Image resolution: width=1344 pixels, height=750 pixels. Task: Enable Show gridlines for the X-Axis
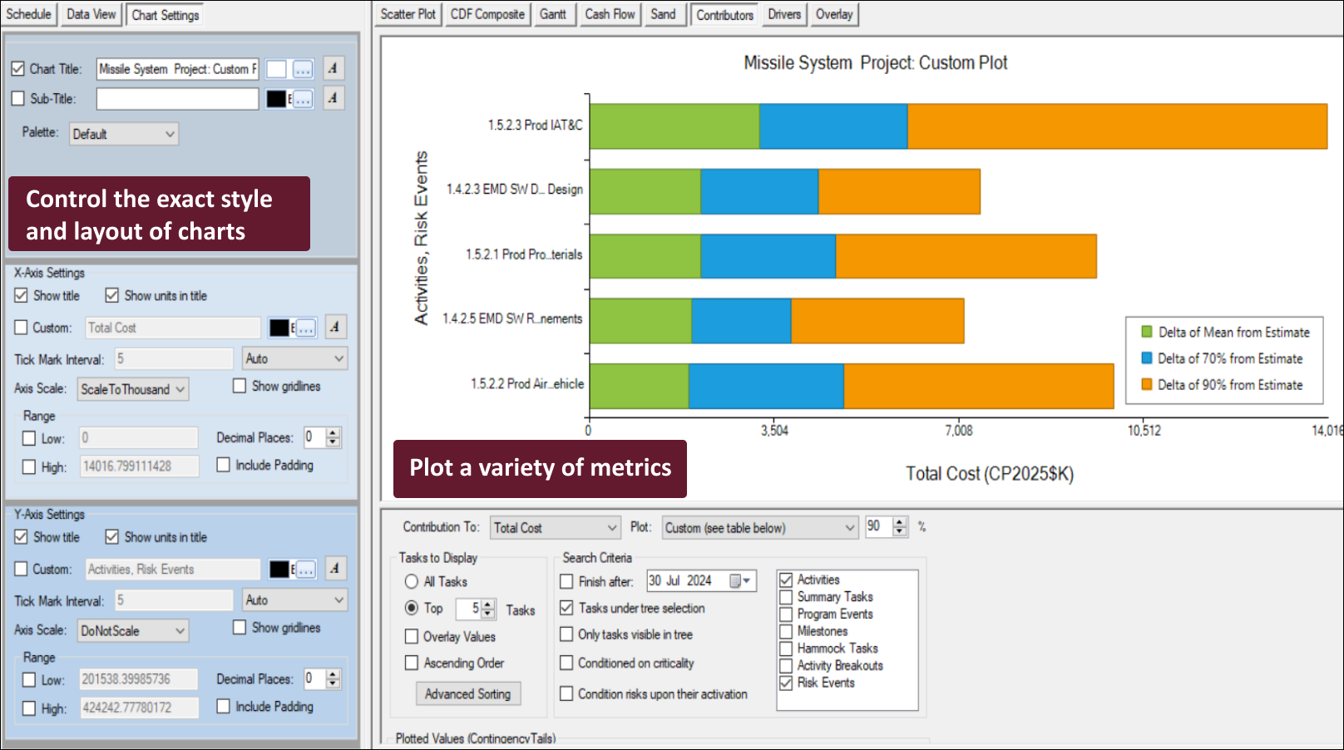pyautogui.click(x=240, y=385)
